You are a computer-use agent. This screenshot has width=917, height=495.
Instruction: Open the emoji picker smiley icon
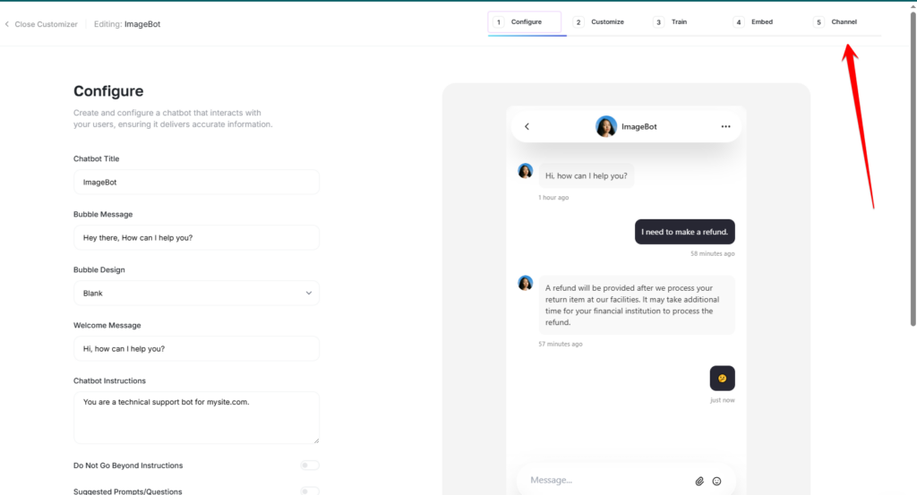click(716, 481)
